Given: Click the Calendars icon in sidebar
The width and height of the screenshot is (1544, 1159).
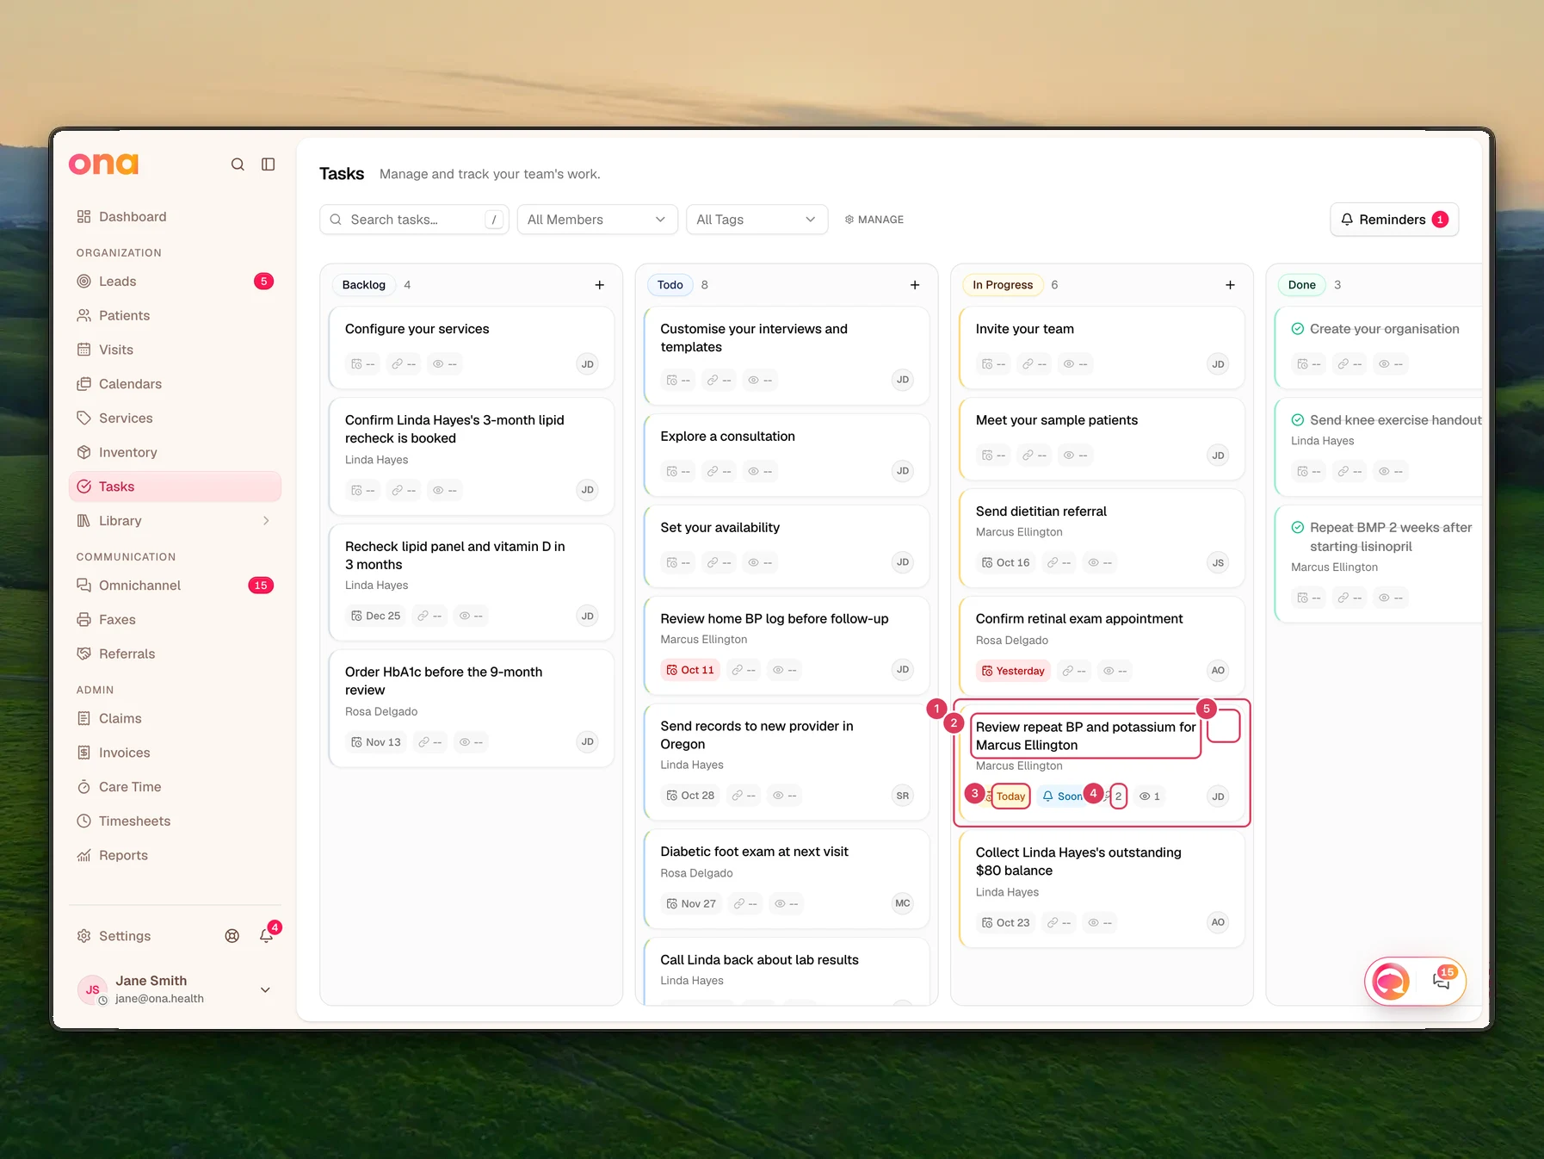Looking at the screenshot, I should pos(83,384).
